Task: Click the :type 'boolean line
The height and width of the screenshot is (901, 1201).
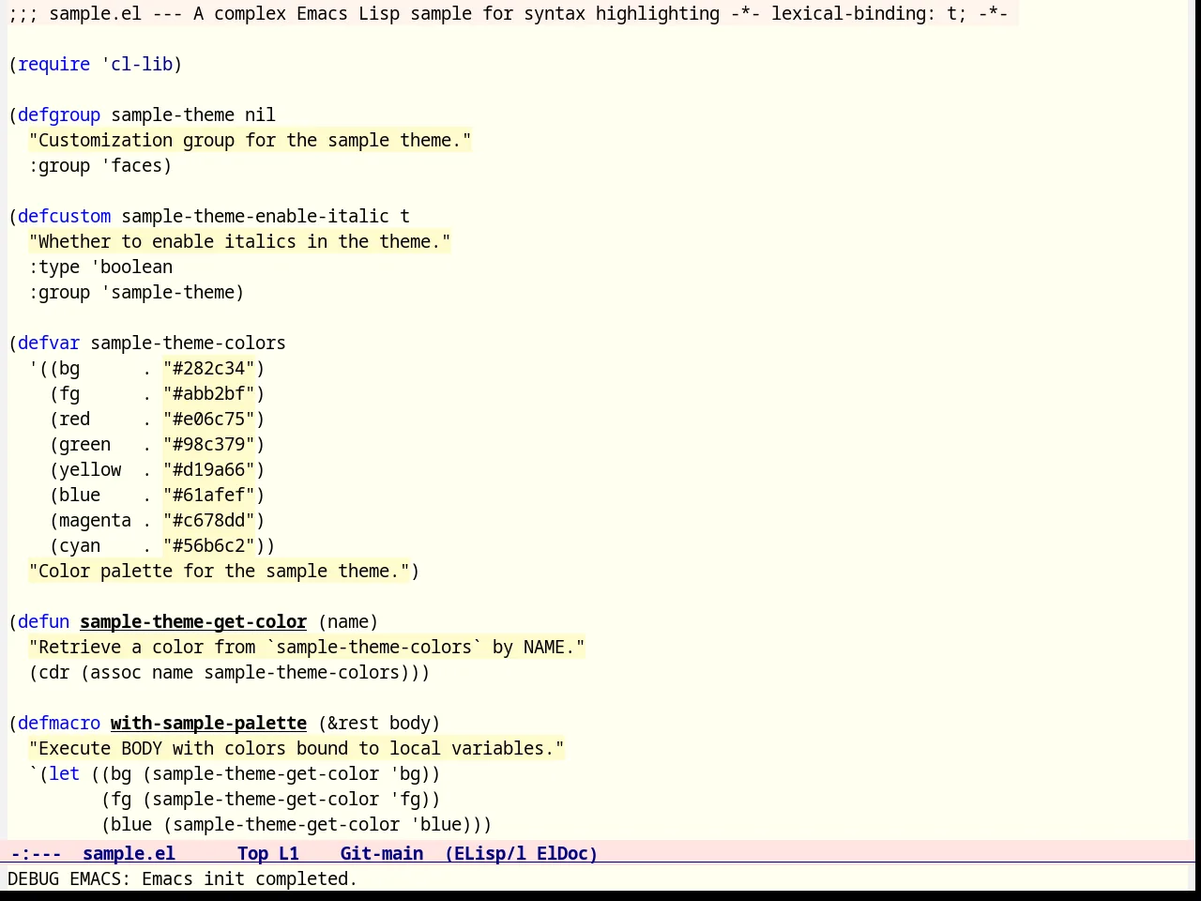Action: (x=100, y=267)
